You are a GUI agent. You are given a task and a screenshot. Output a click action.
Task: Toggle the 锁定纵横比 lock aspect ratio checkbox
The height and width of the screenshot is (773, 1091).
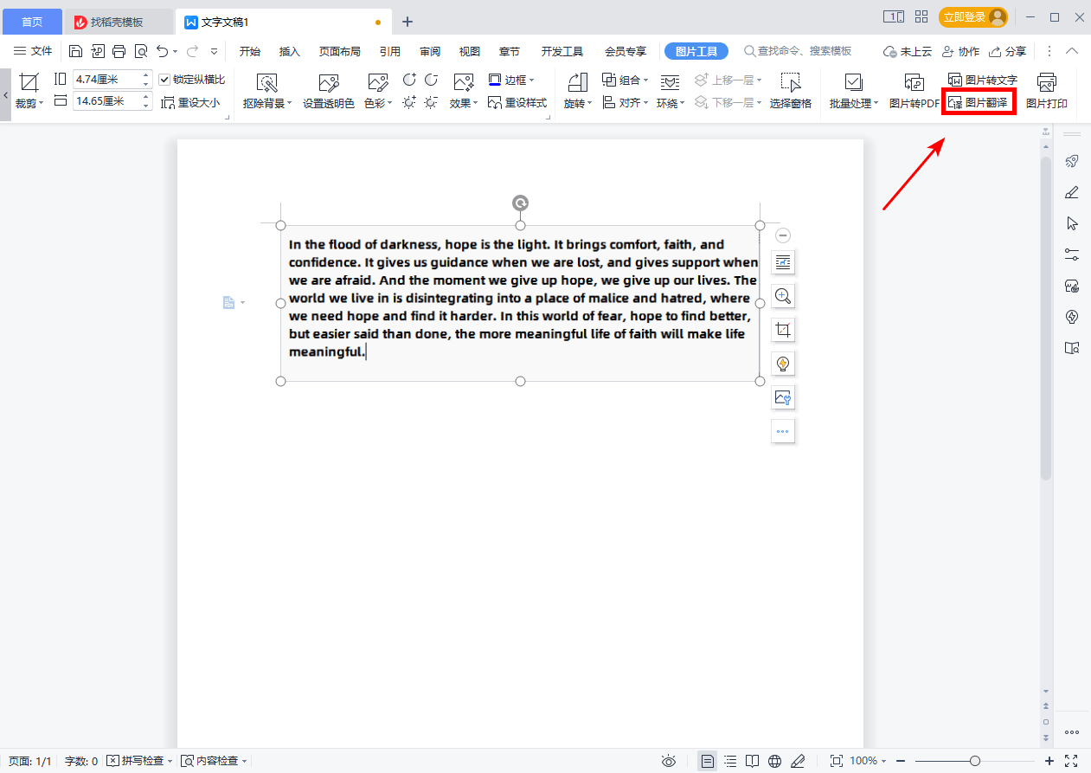click(165, 80)
